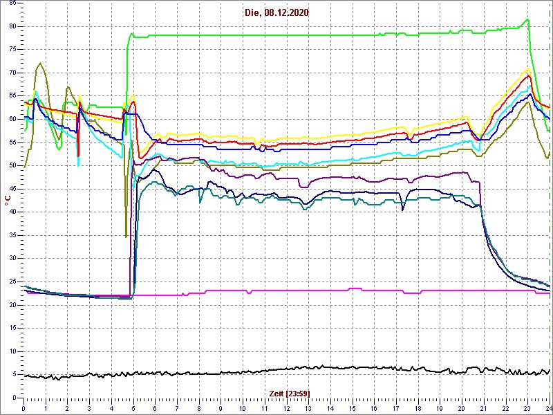Click hour 21 on the time axis

coord(484,407)
